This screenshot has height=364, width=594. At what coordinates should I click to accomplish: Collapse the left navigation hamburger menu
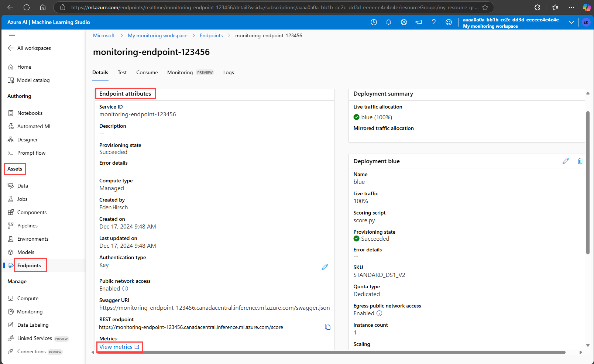pyautogui.click(x=12, y=35)
